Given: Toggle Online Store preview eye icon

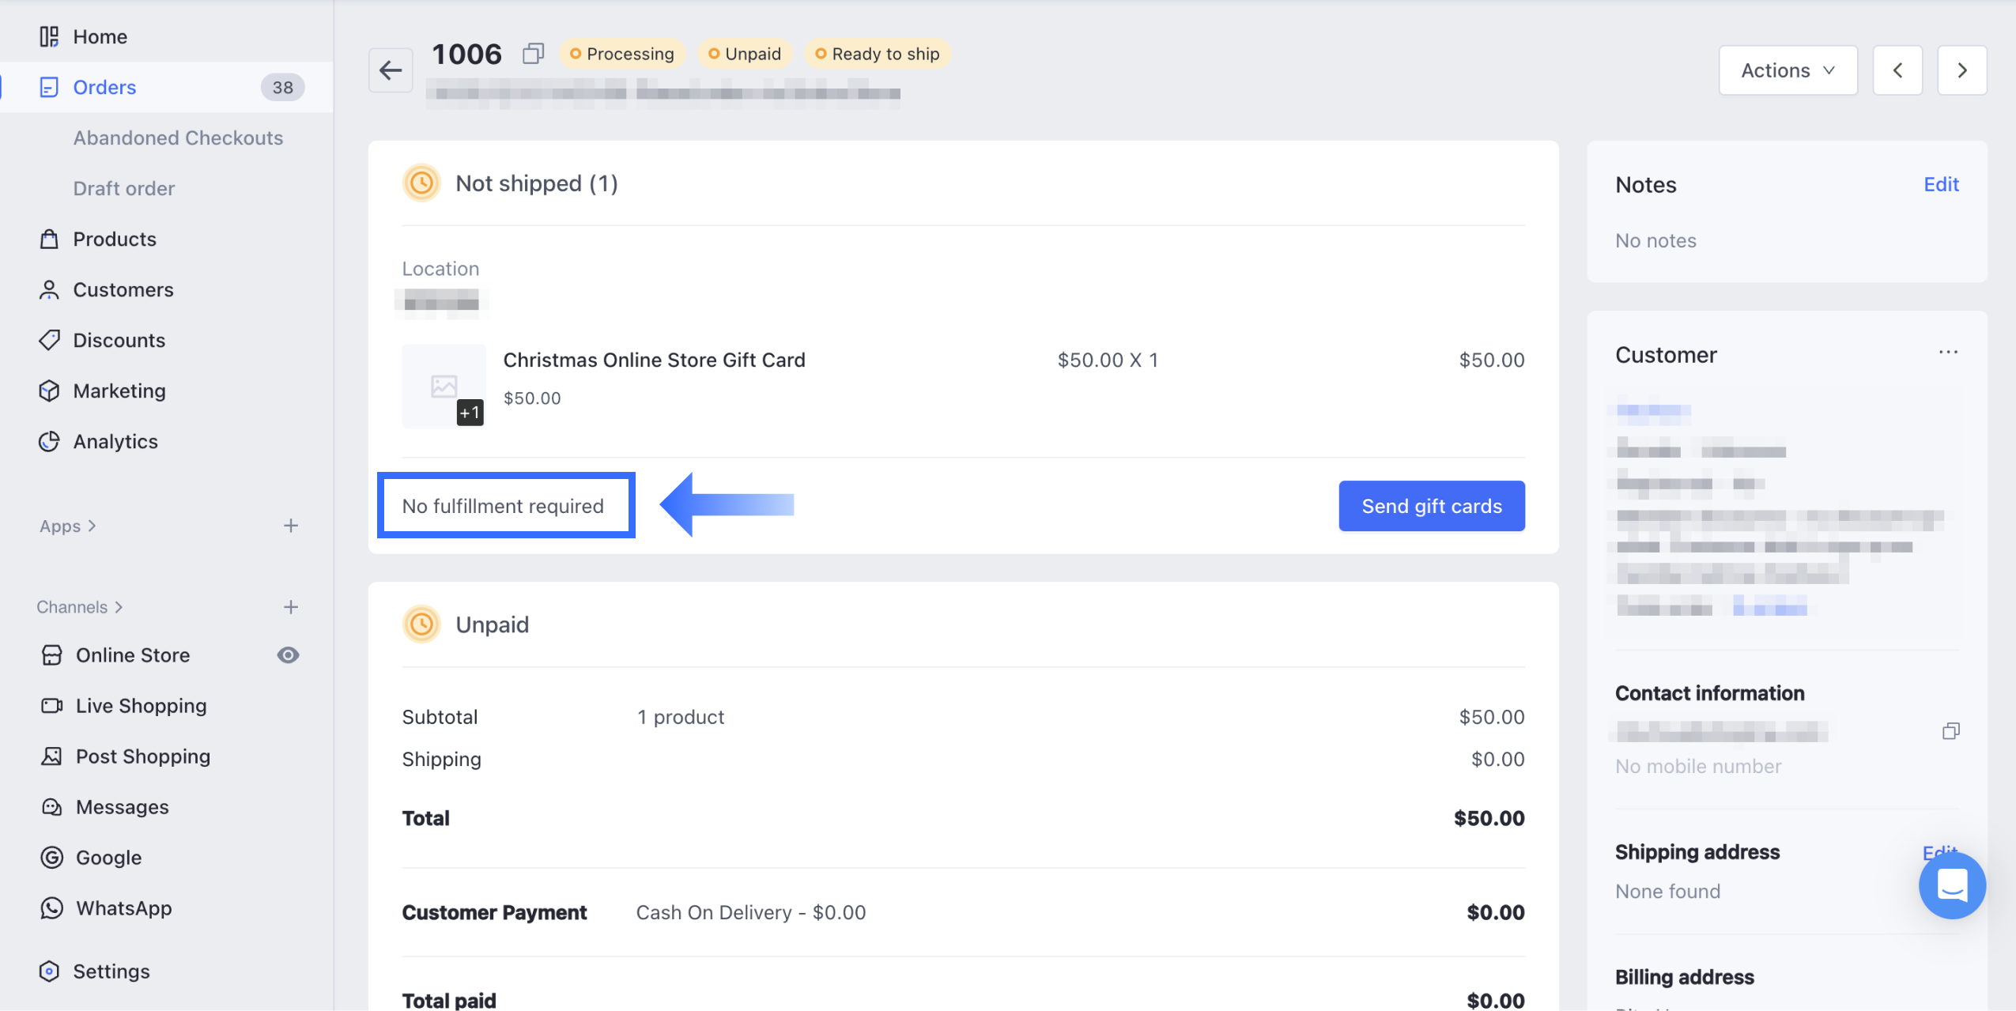Looking at the screenshot, I should coord(288,655).
